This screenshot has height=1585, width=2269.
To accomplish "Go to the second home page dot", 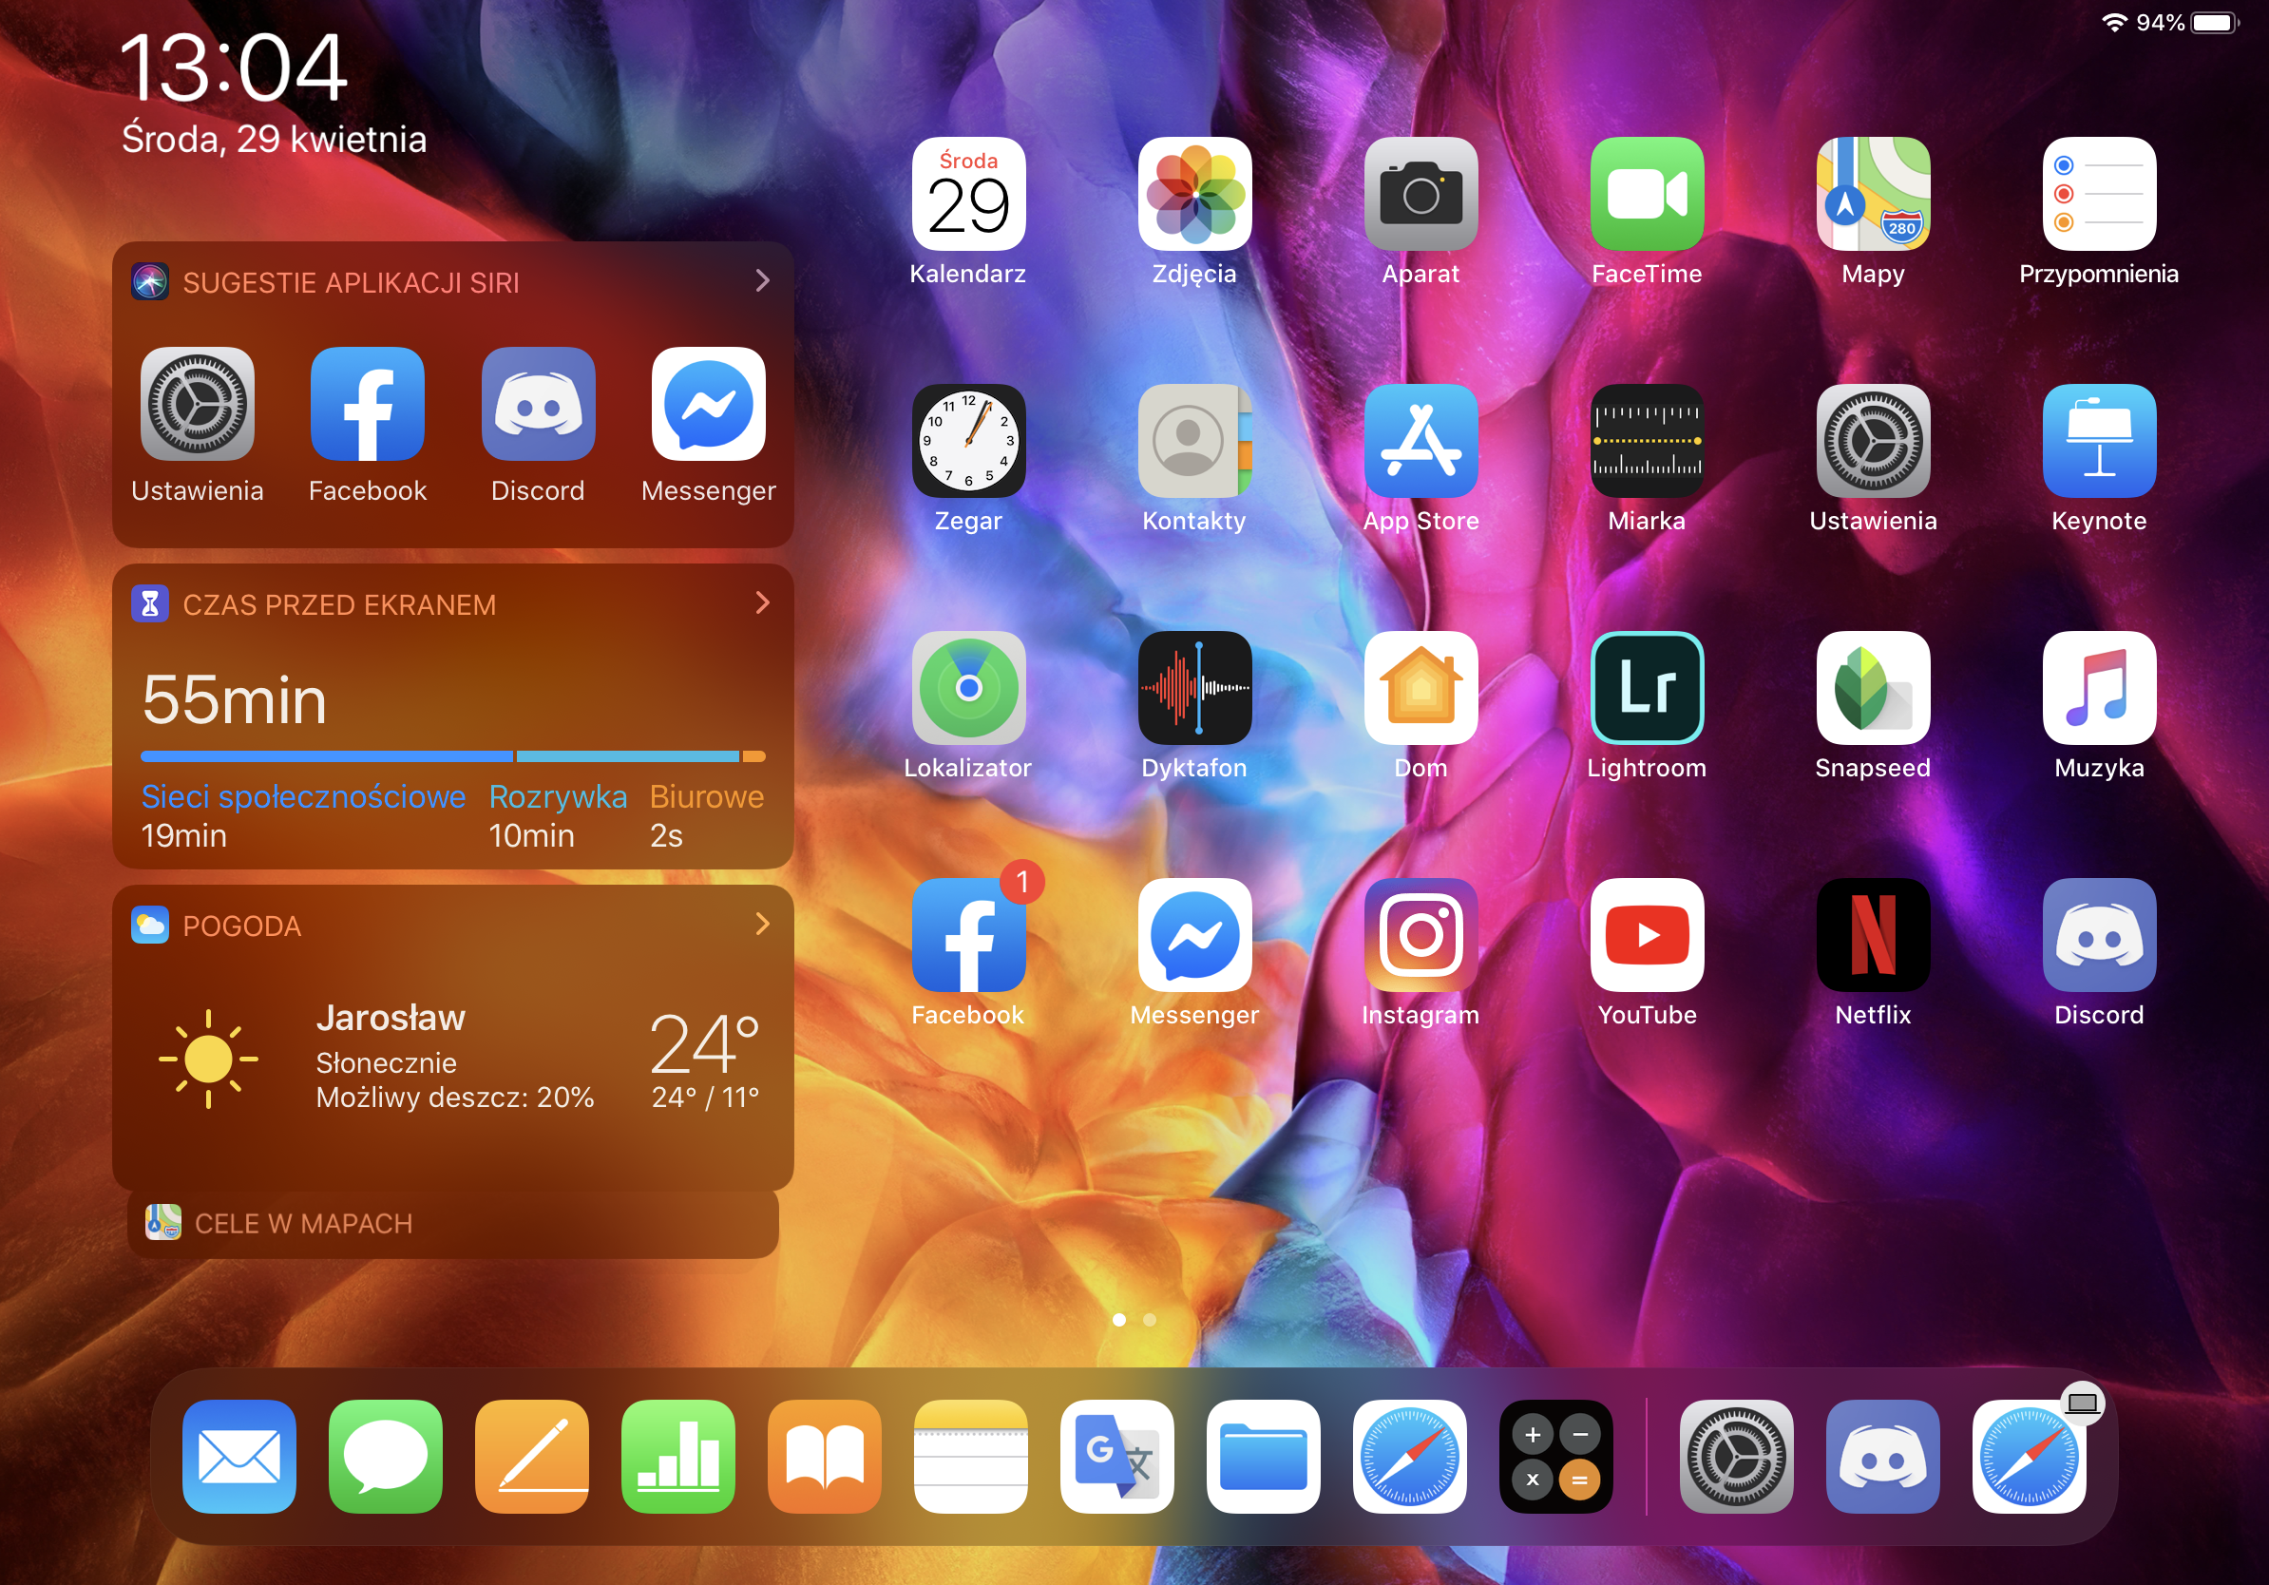I will tap(1150, 1319).
